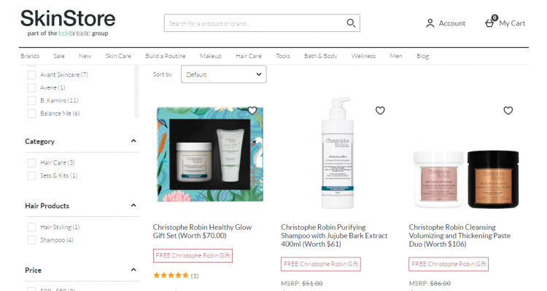Open the Skin Care menu
This screenshot has width=547, height=291.
pyautogui.click(x=118, y=56)
